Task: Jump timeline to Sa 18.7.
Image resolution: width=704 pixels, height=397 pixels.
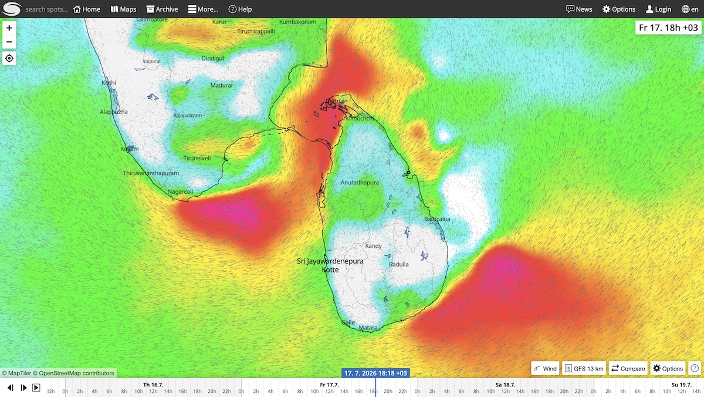Action: point(505,385)
